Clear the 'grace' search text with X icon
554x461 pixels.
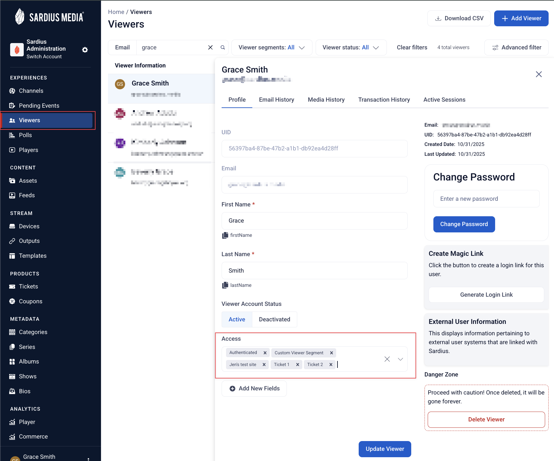tap(210, 47)
